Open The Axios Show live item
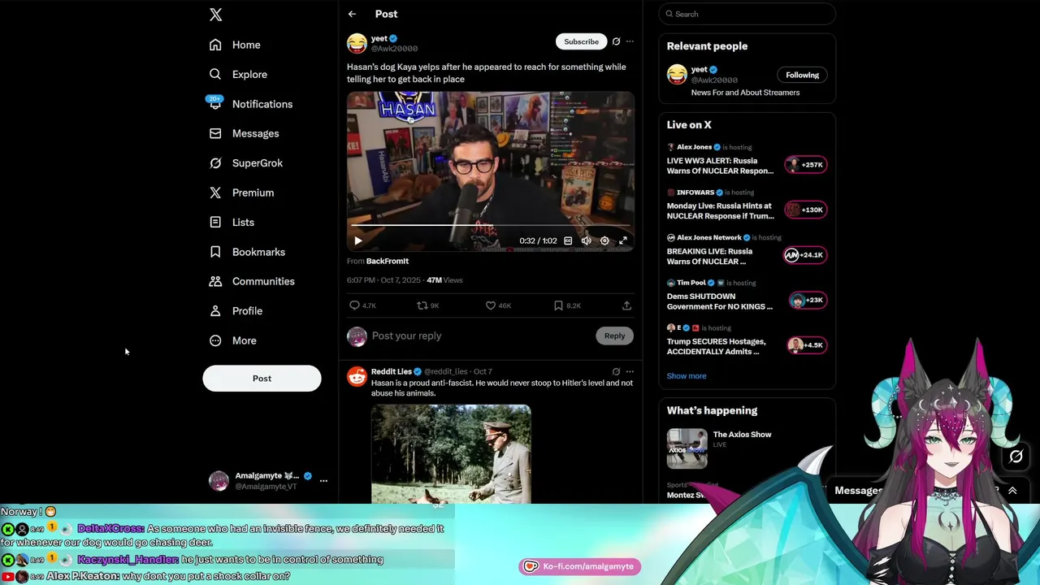1040x585 pixels. [x=742, y=435]
